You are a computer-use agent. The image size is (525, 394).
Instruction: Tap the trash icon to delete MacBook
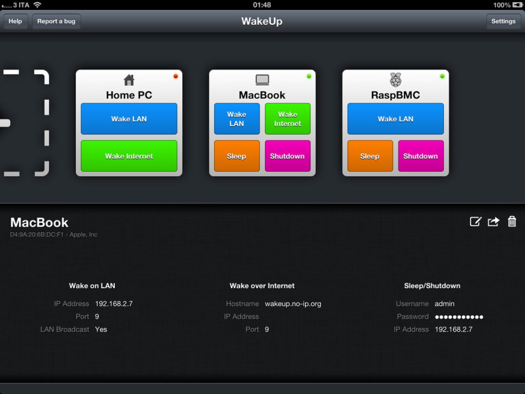click(512, 222)
